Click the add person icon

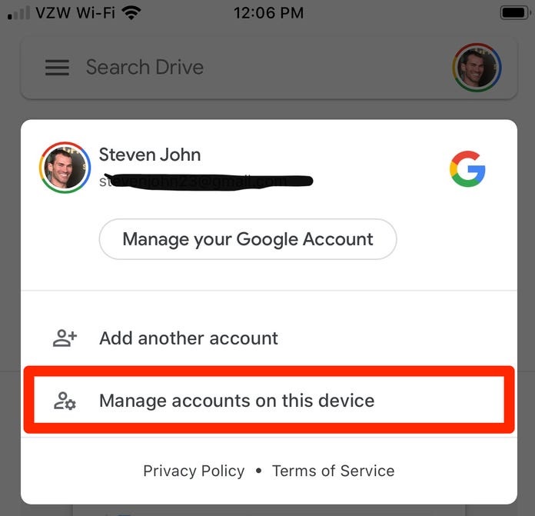65,338
